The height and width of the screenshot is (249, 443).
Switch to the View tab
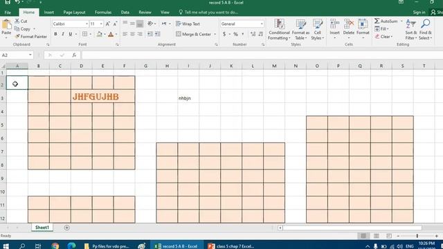pyautogui.click(x=165, y=12)
